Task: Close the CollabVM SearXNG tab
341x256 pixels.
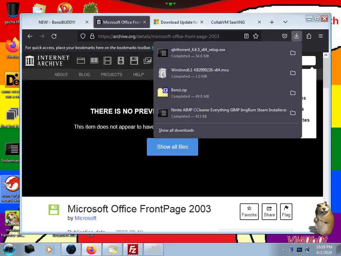Action: 259,22
